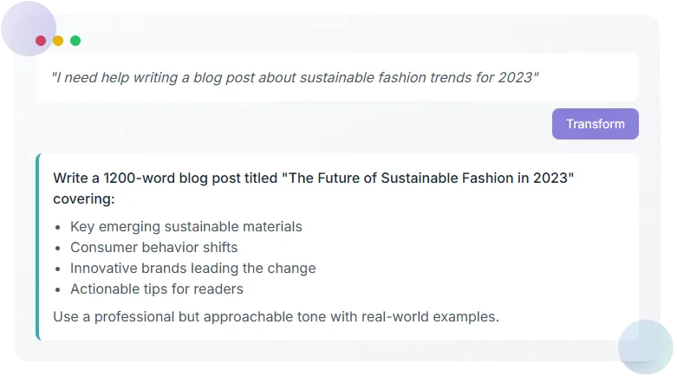Click "Innovative brands leading the change" bullet
The image size is (677, 376).
click(192, 268)
